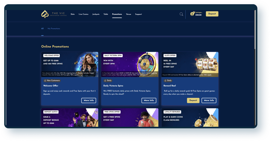Select the Promotions nav item
270x141 pixels.
117,14
